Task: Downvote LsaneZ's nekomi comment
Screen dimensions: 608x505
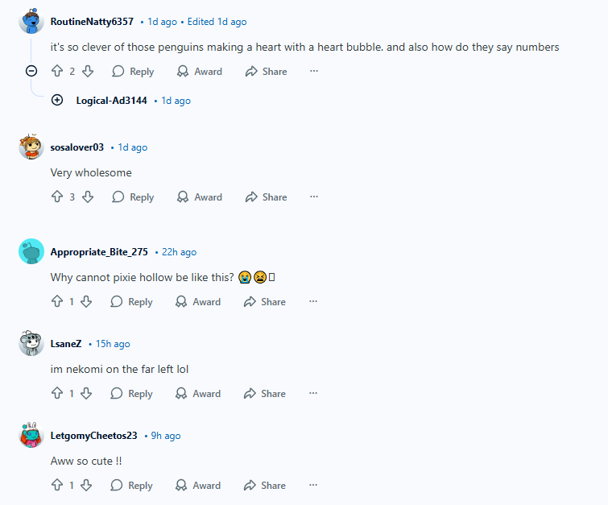Action: 86,393
